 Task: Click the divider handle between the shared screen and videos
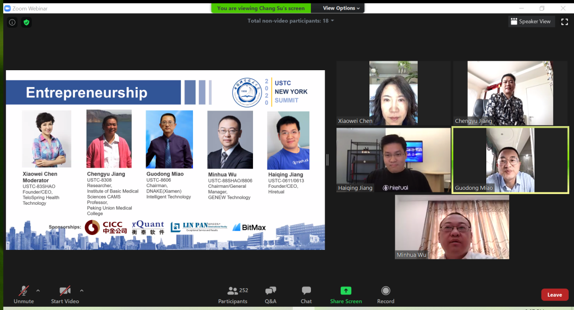click(x=327, y=160)
